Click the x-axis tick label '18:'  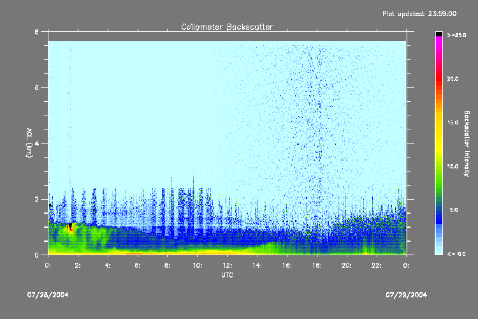coord(317,265)
